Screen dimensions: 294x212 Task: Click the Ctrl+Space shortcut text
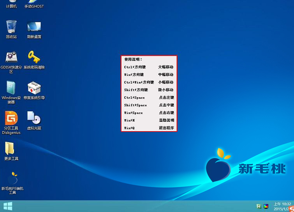(x=134, y=98)
